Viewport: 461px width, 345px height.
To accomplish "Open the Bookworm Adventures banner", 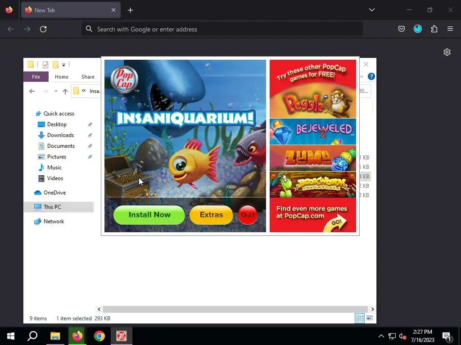I will click(x=312, y=185).
